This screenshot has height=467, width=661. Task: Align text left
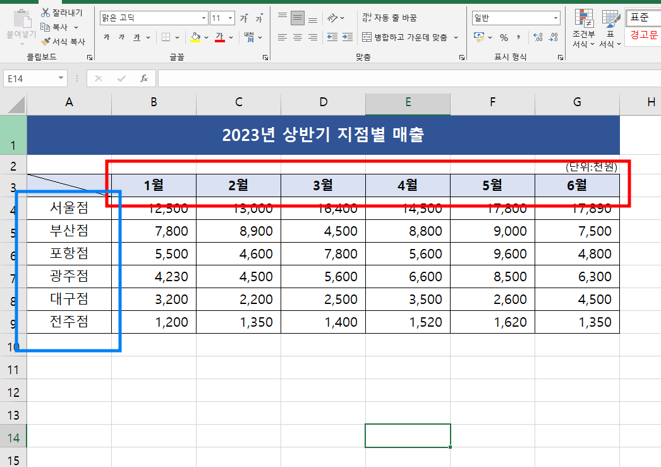click(282, 37)
